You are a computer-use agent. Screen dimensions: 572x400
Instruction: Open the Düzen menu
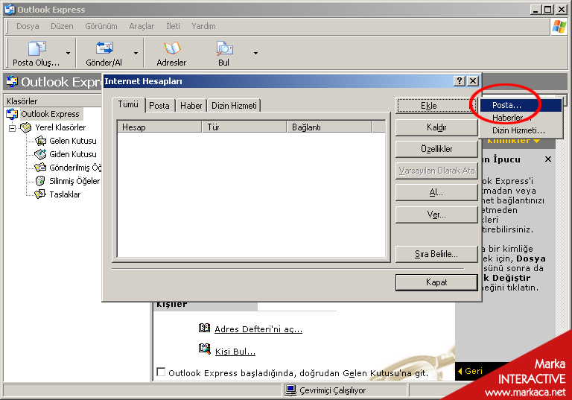[x=62, y=26]
